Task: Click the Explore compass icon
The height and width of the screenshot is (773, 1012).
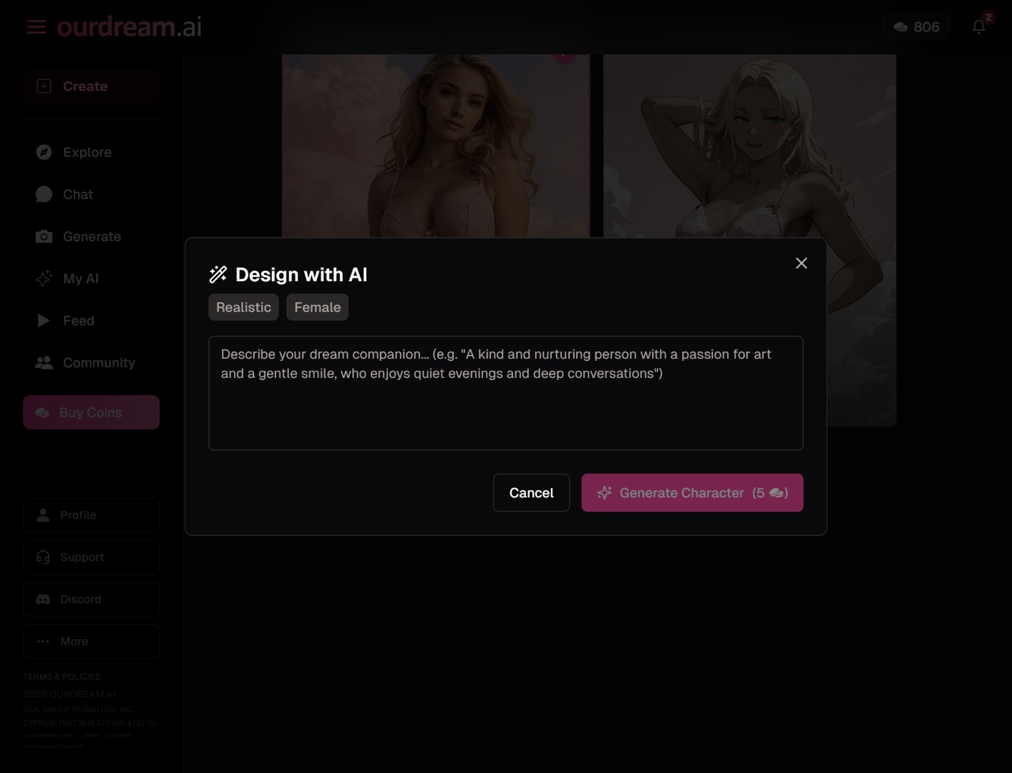Action: tap(44, 152)
